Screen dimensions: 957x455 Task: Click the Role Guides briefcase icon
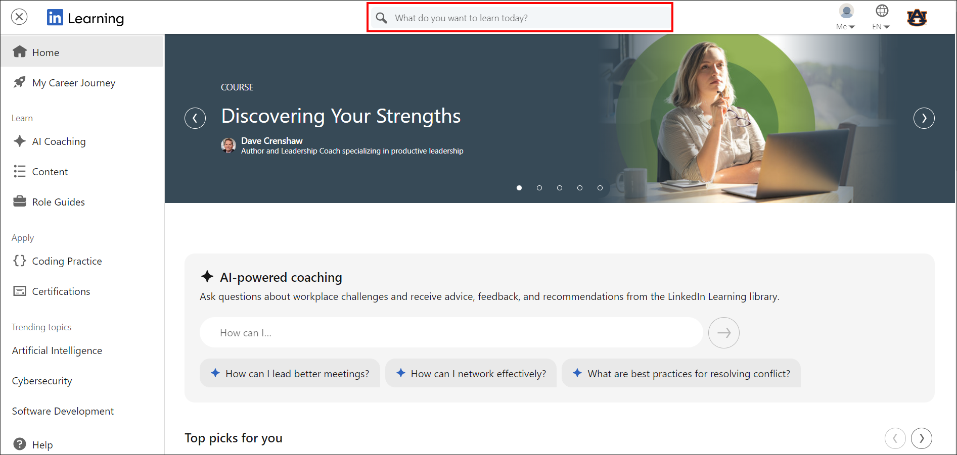20,201
